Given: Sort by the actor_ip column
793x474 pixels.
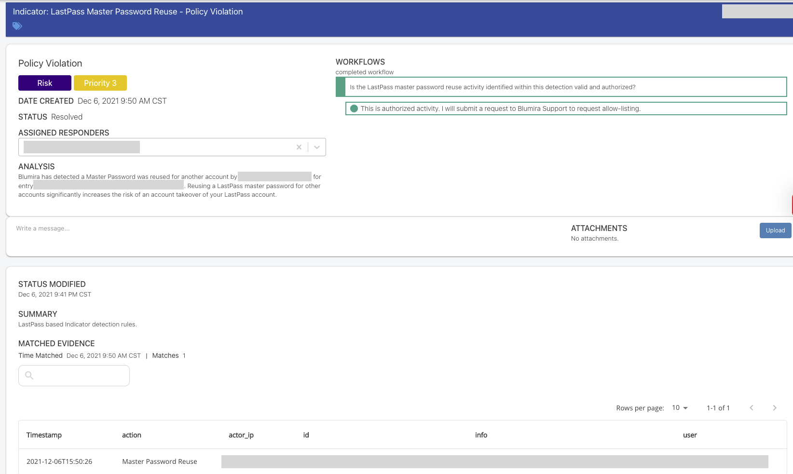Looking at the screenshot, I should click(241, 435).
